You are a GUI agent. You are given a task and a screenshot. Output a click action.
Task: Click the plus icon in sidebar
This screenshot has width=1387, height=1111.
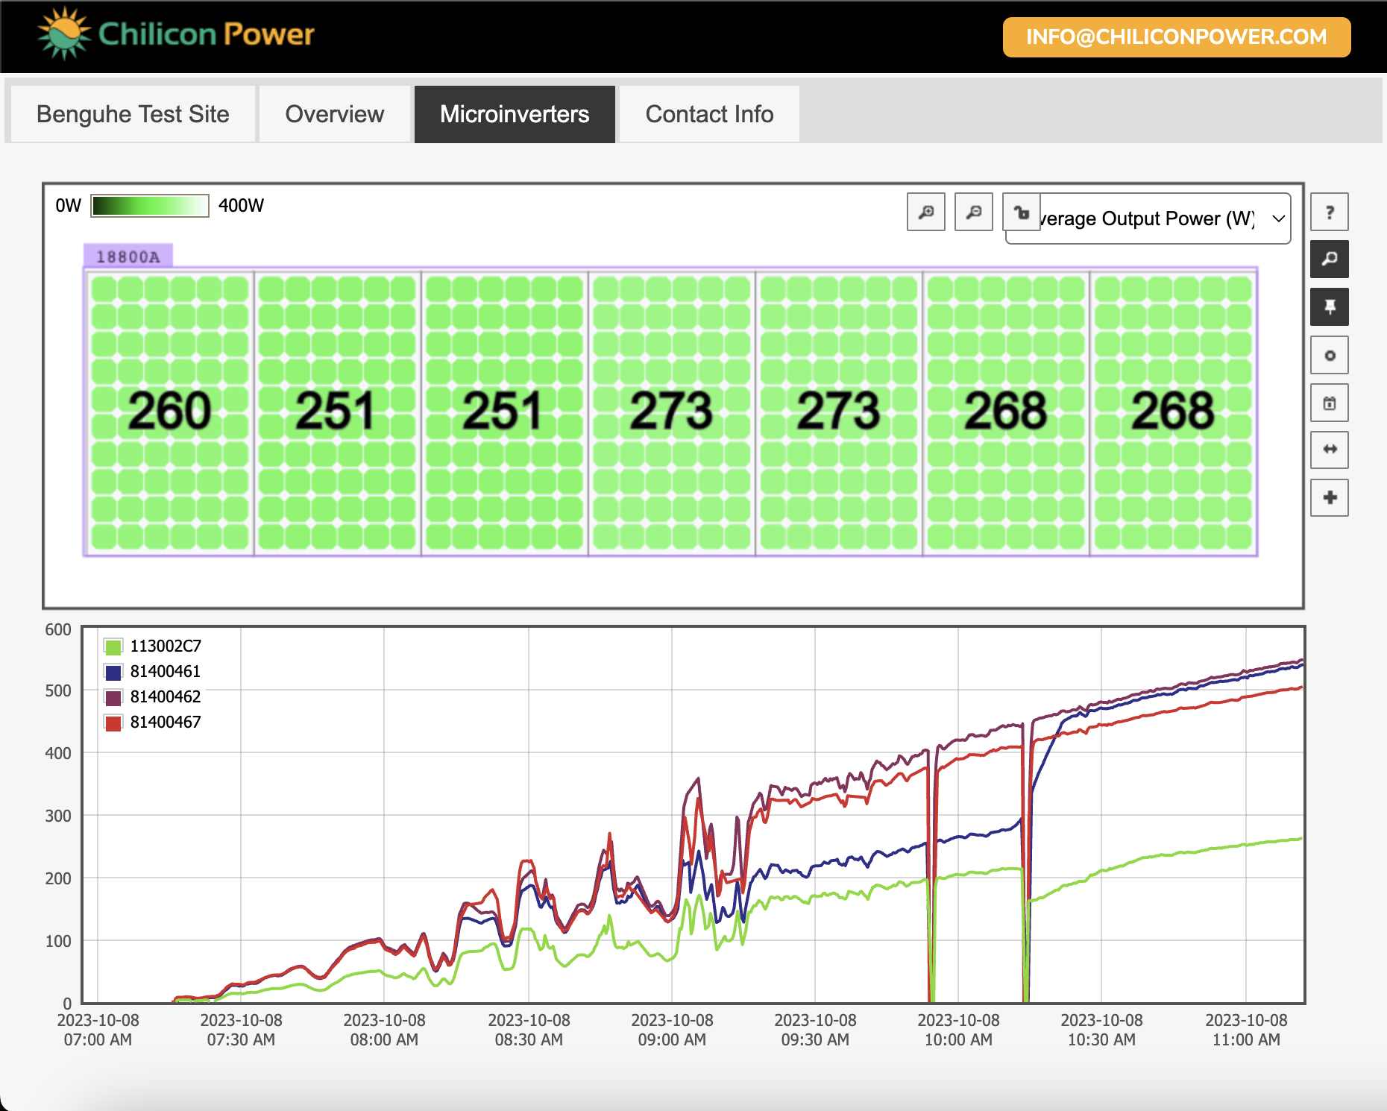coord(1330,497)
